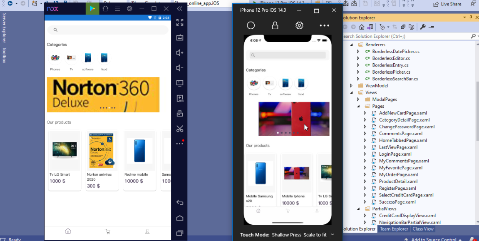Viewport: 479px width, 241px height.
Task: Open Mobile Iphone product in simulator
Action: pos(296,180)
